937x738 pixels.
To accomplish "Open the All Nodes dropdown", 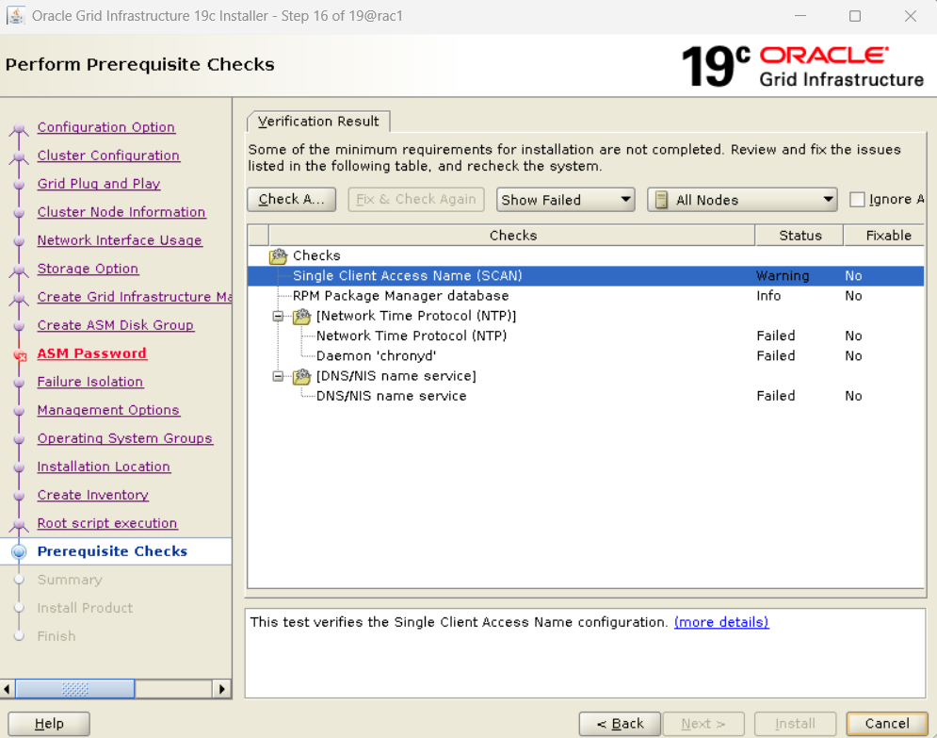I will tap(741, 200).
